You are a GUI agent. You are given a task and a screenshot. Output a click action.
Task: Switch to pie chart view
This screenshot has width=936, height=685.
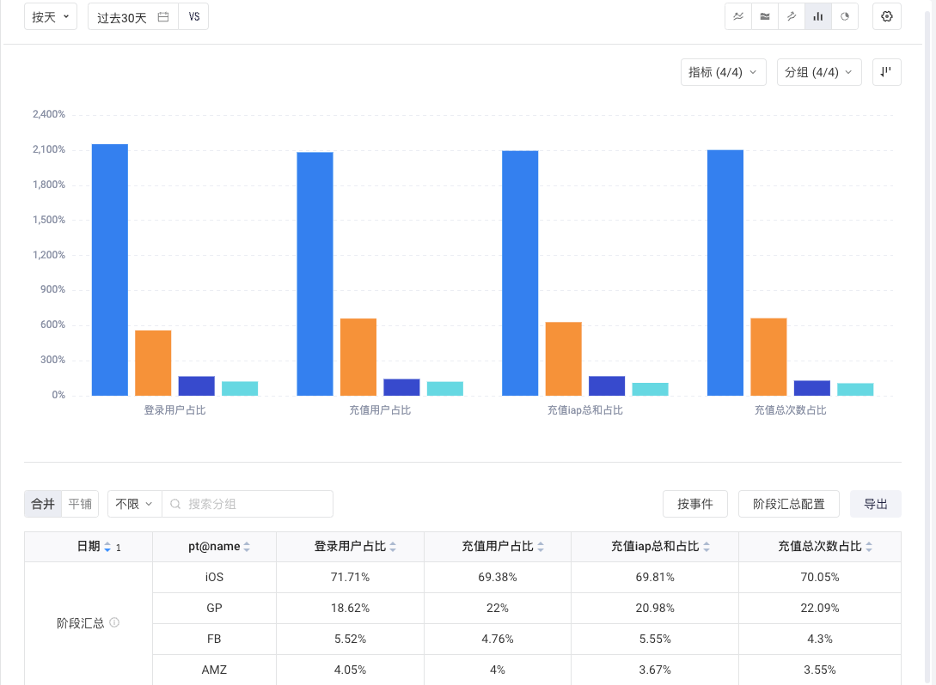point(845,16)
